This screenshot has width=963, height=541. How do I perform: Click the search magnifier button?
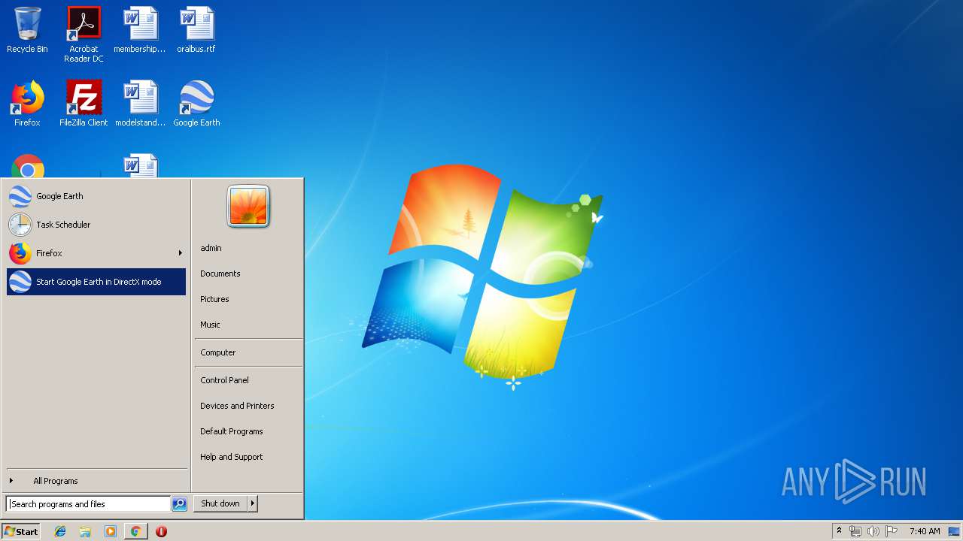tap(179, 504)
